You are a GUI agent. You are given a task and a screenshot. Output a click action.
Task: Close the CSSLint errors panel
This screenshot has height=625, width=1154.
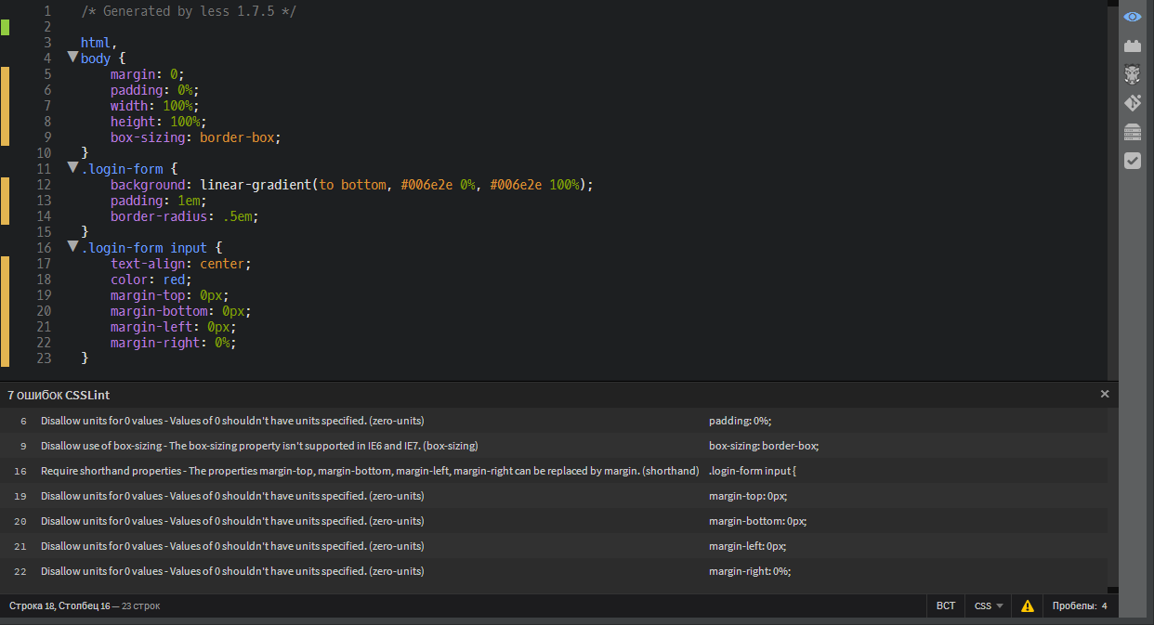tap(1105, 394)
